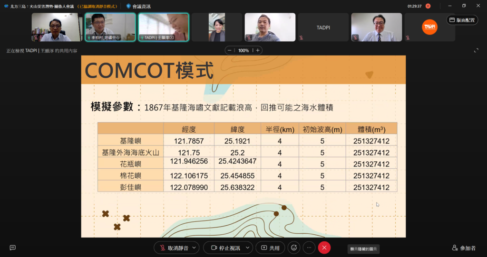Select the orange TADPI logo participant tile
This screenshot has height=257, width=487.
[x=429, y=27]
